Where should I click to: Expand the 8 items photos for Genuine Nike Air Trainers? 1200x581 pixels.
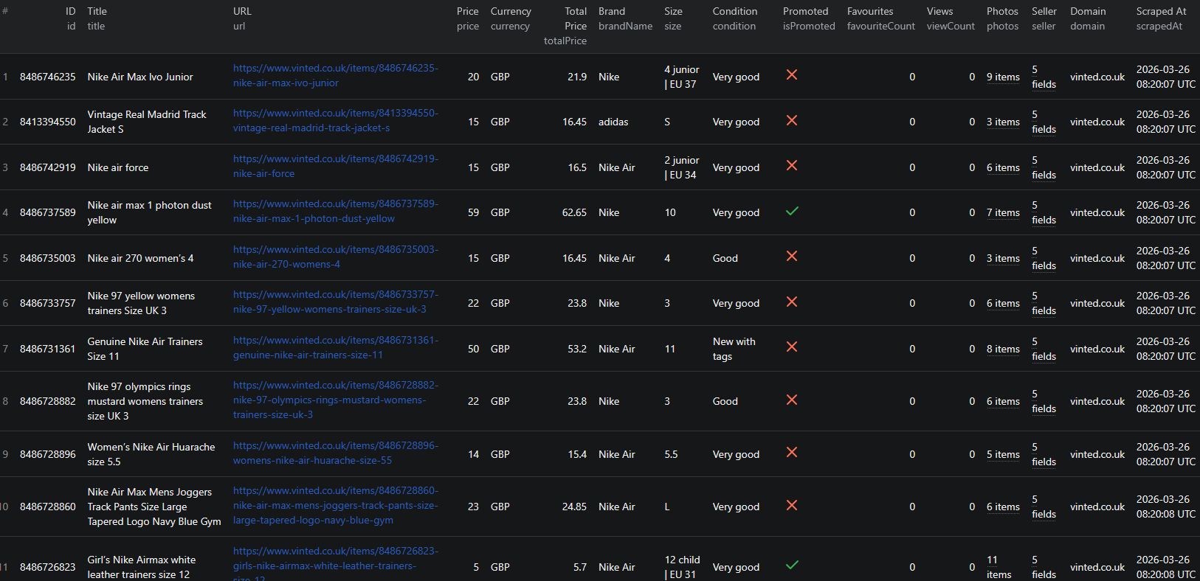pyautogui.click(x=1002, y=349)
